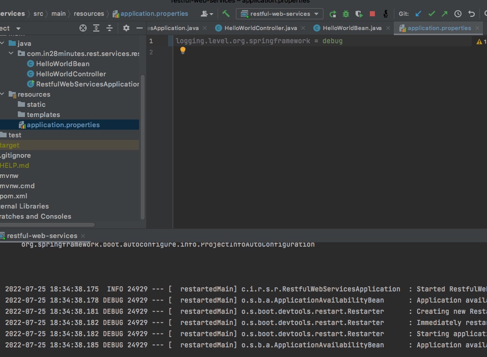Viewport: 487px width, 357px height.
Task: Click Collapse All in the Project panel
Action: coord(110,28)
